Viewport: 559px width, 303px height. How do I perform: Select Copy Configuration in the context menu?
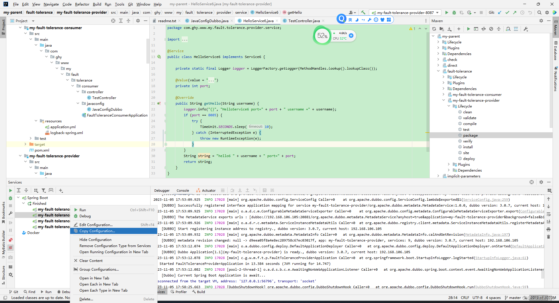[x=97, y=231]
